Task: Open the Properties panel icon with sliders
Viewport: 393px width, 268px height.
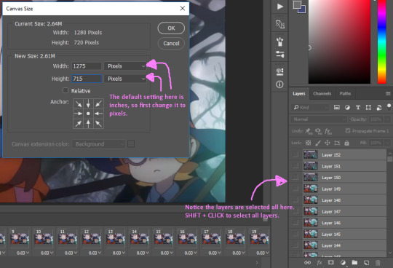Action: (x=279, y=54)
